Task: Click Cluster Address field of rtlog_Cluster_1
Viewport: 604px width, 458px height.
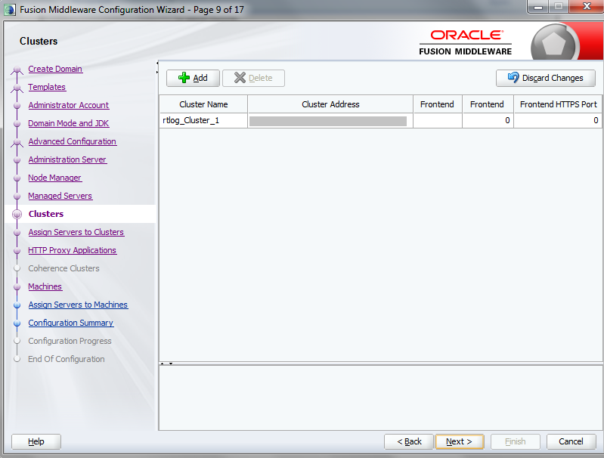Action: point(330,121)
